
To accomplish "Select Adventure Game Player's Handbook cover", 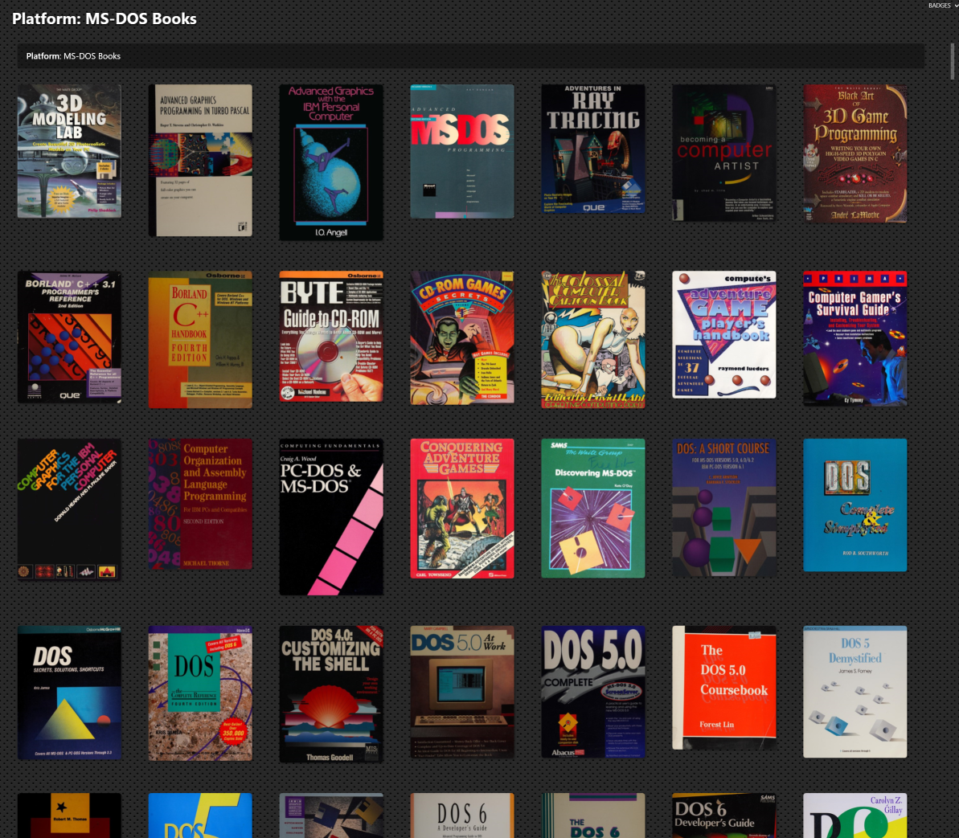I will (x=724, y=334).
